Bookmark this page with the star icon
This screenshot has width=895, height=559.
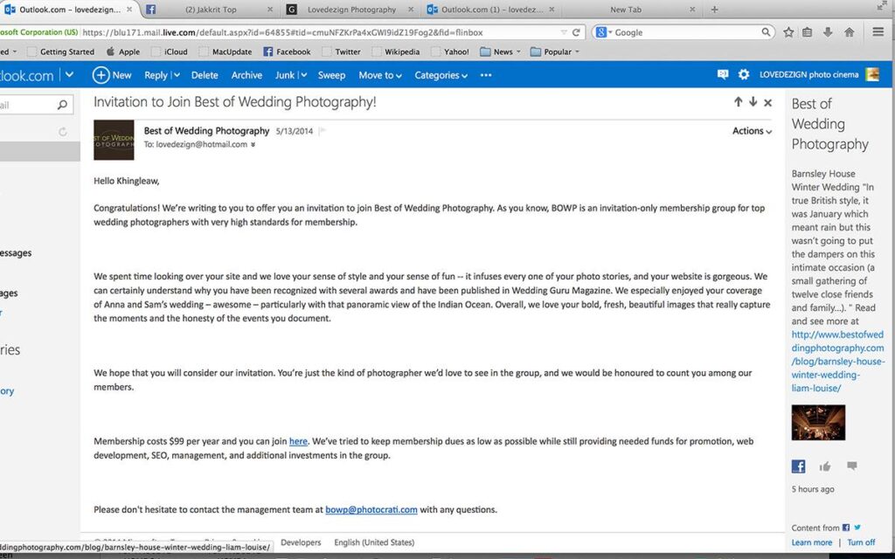tap(788, 32)
